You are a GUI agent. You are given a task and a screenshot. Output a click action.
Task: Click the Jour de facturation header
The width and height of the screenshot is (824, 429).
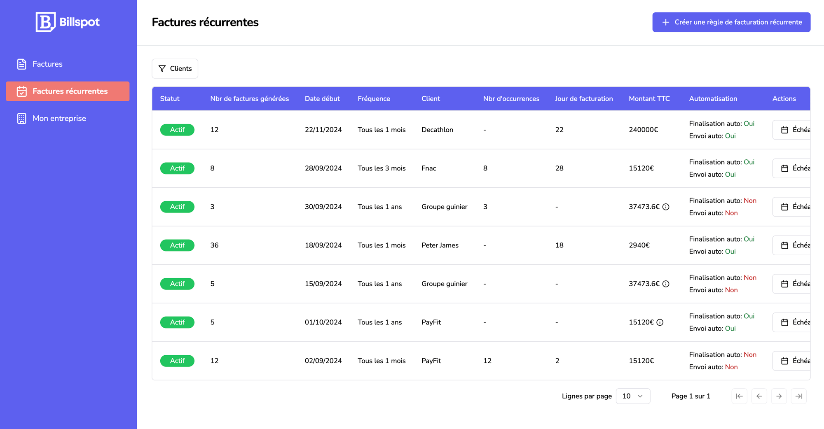coord(584,99)
